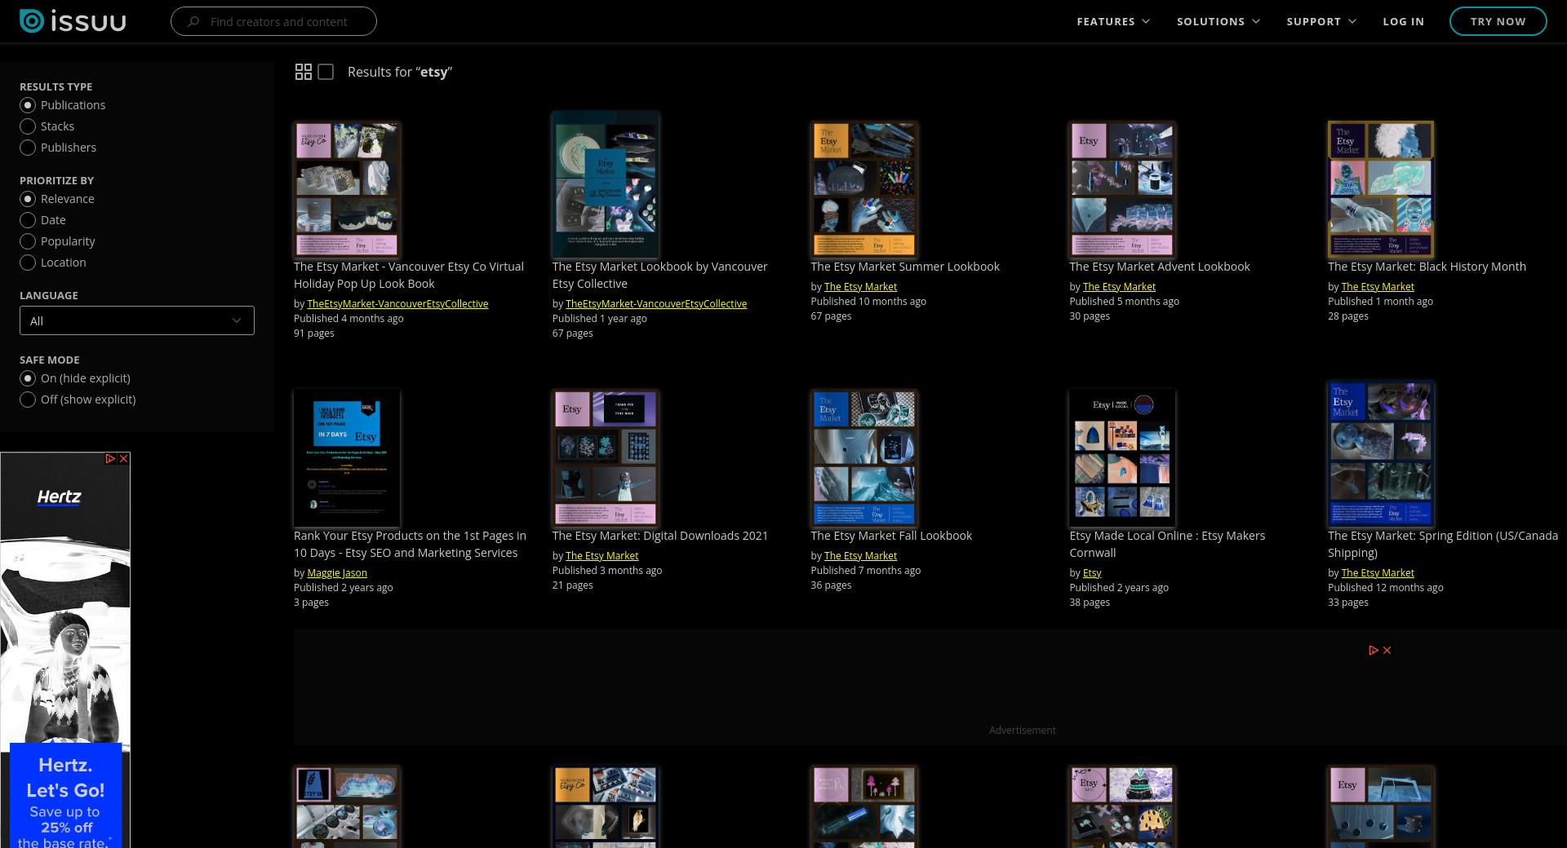Click the issuu logo
Image resolution: width=1567 pixels, height=848 pixels.
pyautogui.click(x=73, y=21)
